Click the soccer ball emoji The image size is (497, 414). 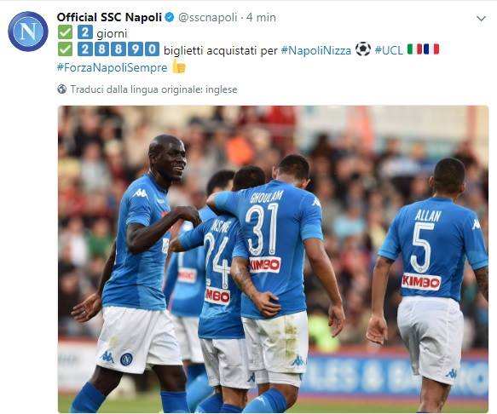point(363,49)
